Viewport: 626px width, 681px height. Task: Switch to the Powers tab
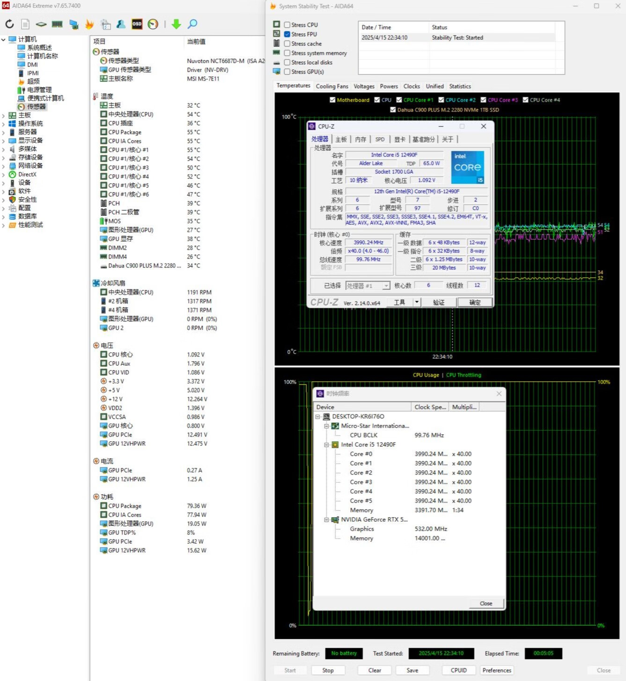click(x=389, y=86)
